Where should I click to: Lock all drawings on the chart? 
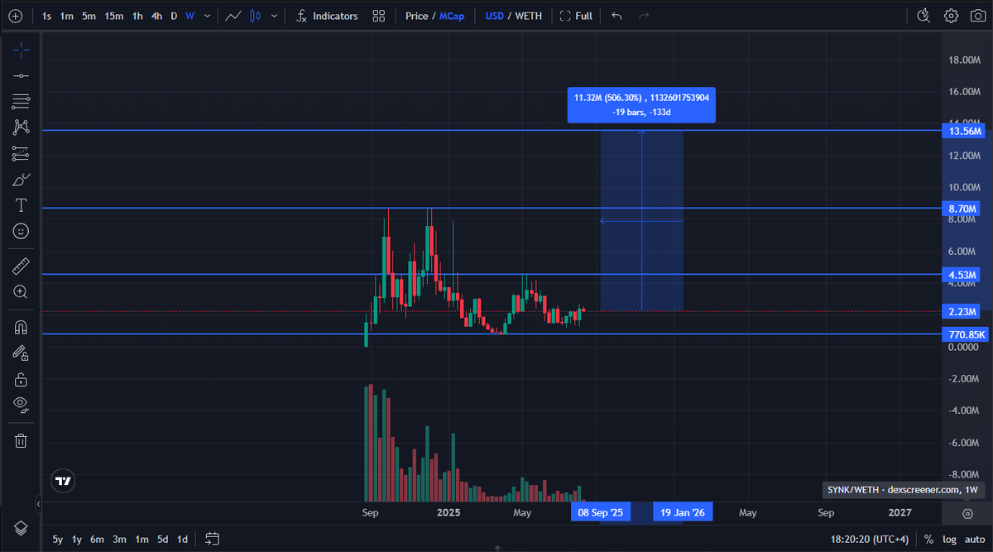point(21,379)
